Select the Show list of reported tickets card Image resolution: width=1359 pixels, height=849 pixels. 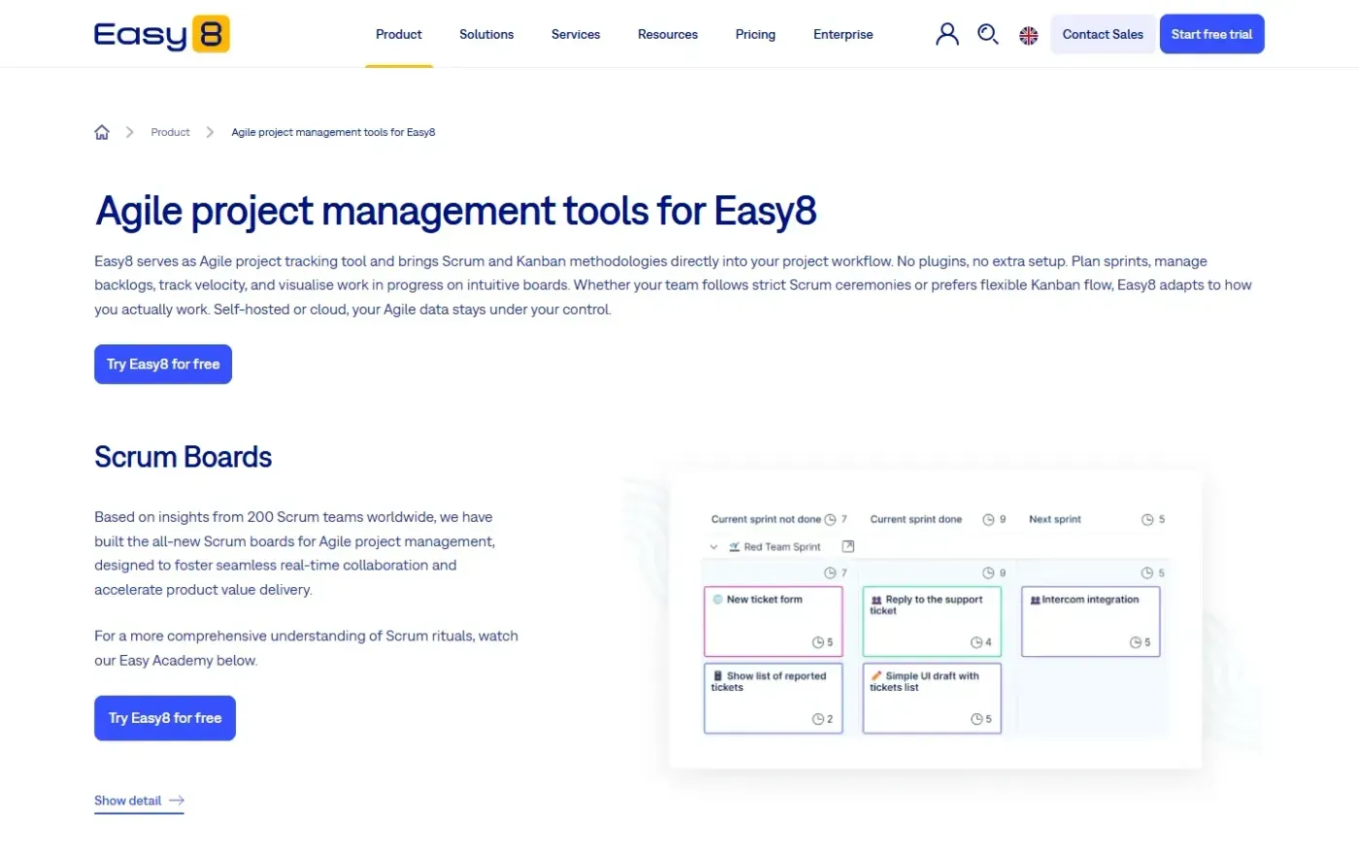[774, 699]
